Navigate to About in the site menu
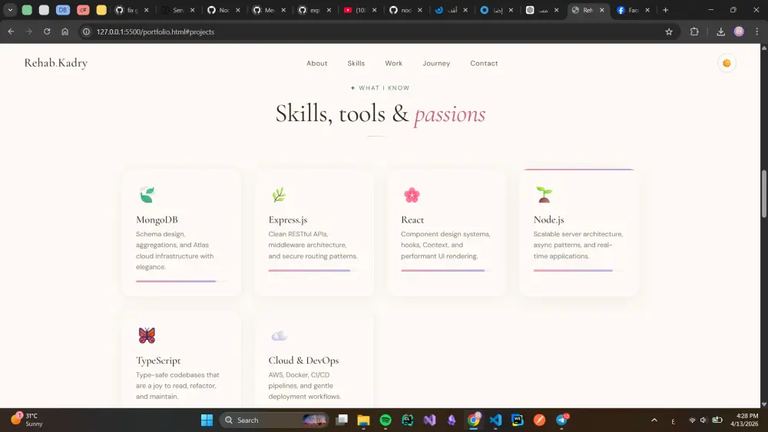This screenshot has height=432, width=768. 317,63
